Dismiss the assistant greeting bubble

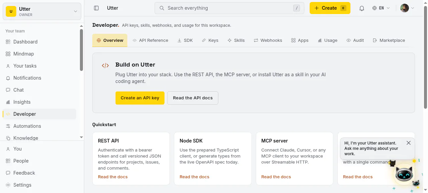click(409, 143)
